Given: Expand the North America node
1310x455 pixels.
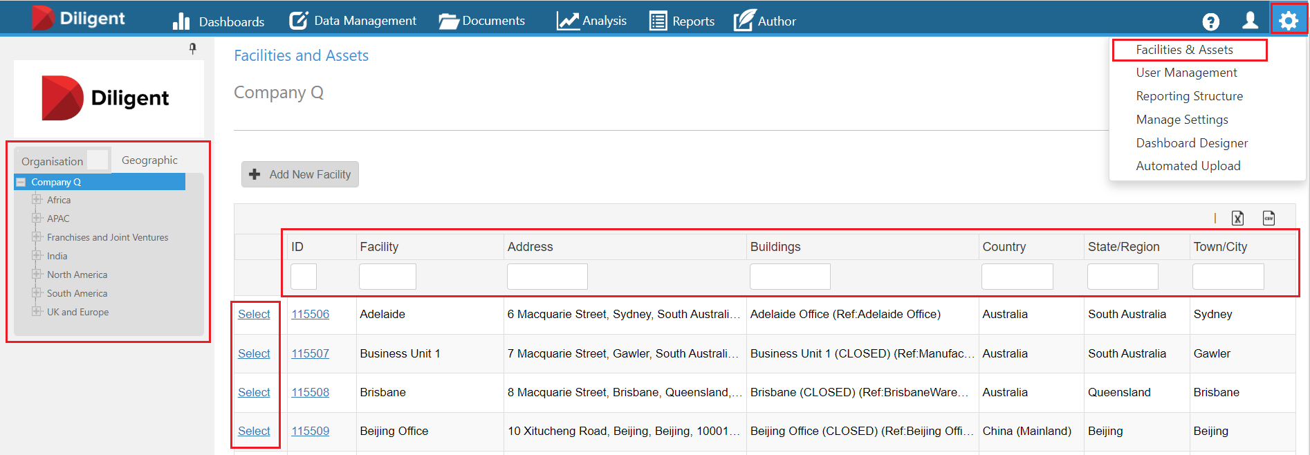Looking at the screenshot, I should [x=37, y=275].
